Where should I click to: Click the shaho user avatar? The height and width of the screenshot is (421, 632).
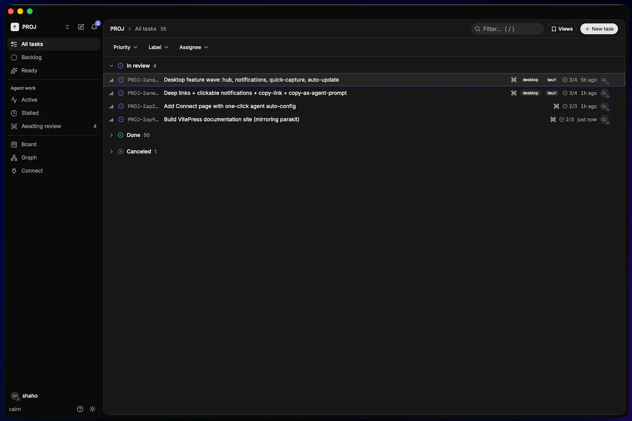[15, 396]
